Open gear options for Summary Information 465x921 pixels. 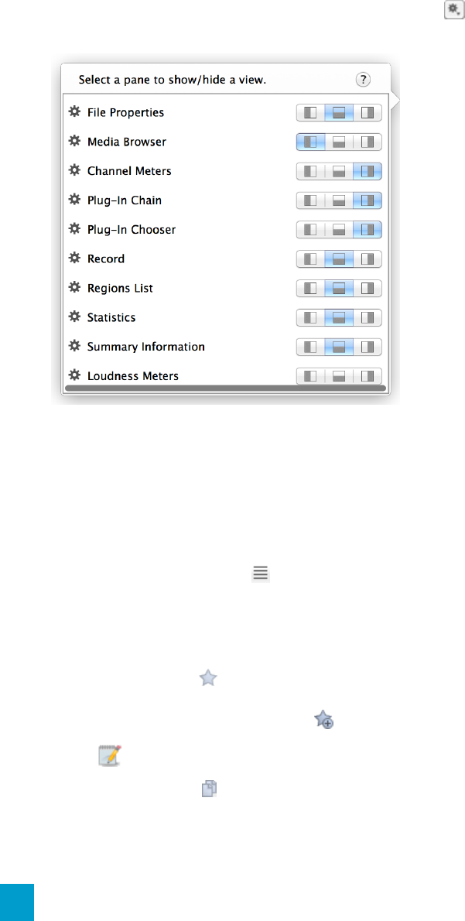point(74,346)
